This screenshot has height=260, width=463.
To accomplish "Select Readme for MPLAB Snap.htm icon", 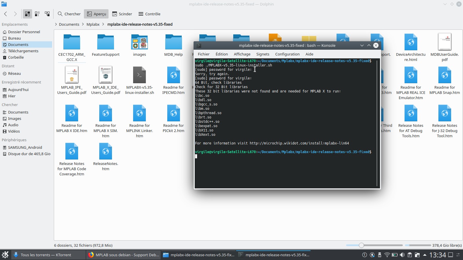I will [x=444, y=75].
